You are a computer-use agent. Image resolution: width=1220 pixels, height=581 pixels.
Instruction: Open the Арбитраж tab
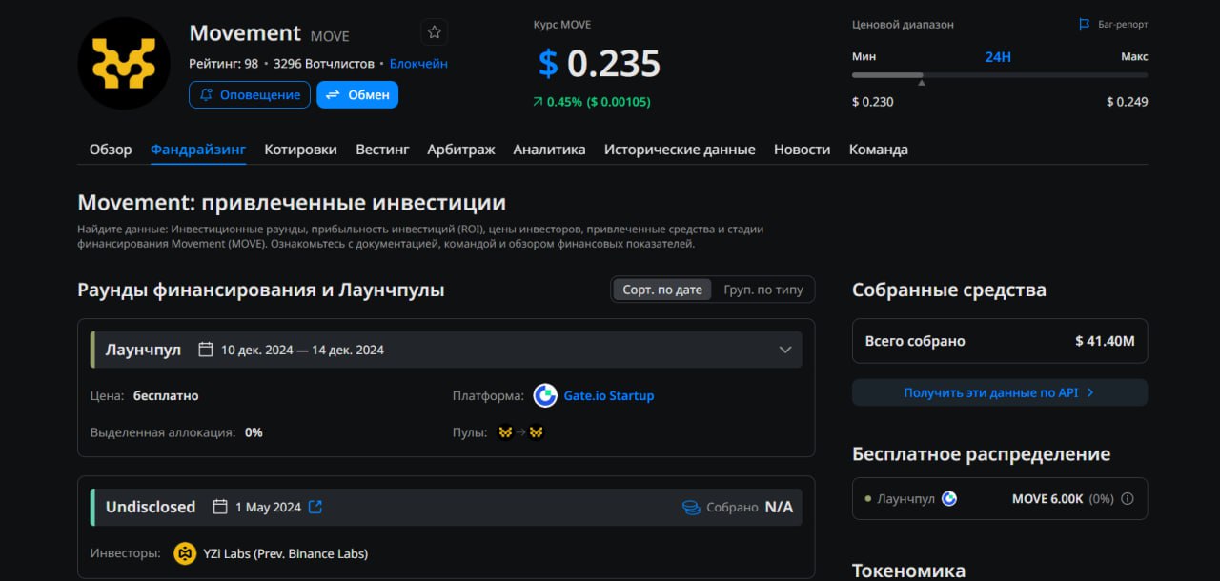coord(461,150)
